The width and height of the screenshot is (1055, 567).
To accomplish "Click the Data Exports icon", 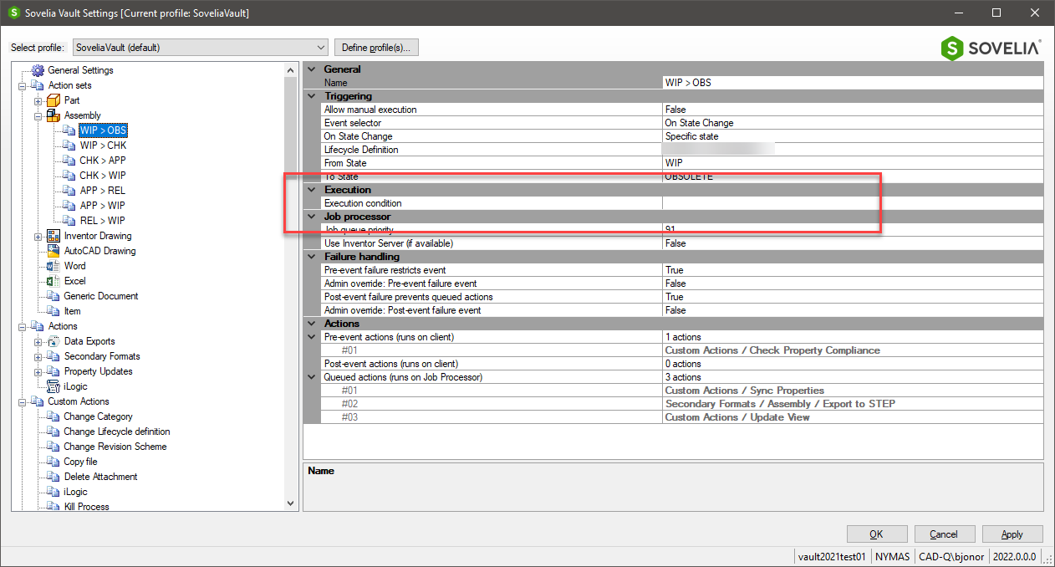I will click(x=54, y=341).
